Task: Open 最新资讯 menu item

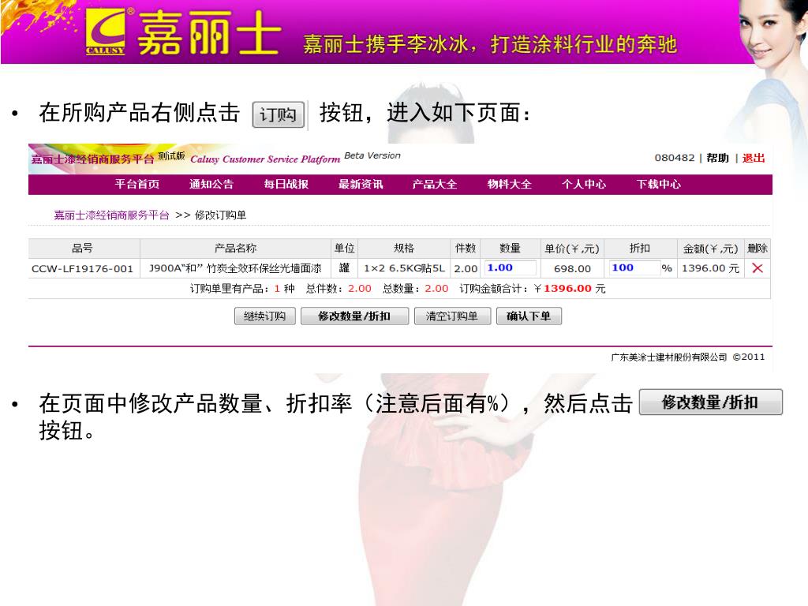Action: click(360, 184)
